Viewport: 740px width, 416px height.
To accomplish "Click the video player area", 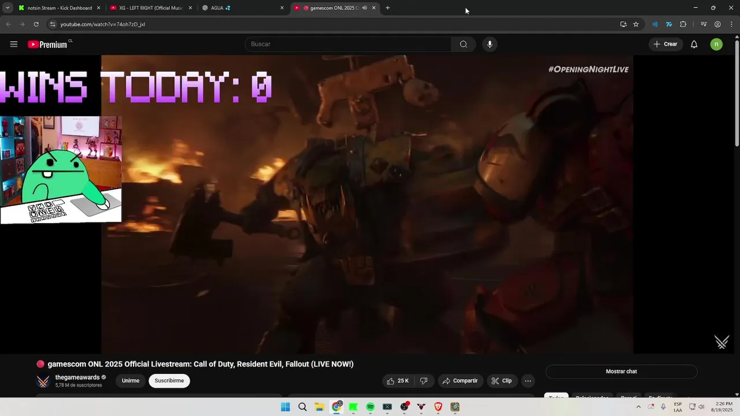I will coord(367,204).
